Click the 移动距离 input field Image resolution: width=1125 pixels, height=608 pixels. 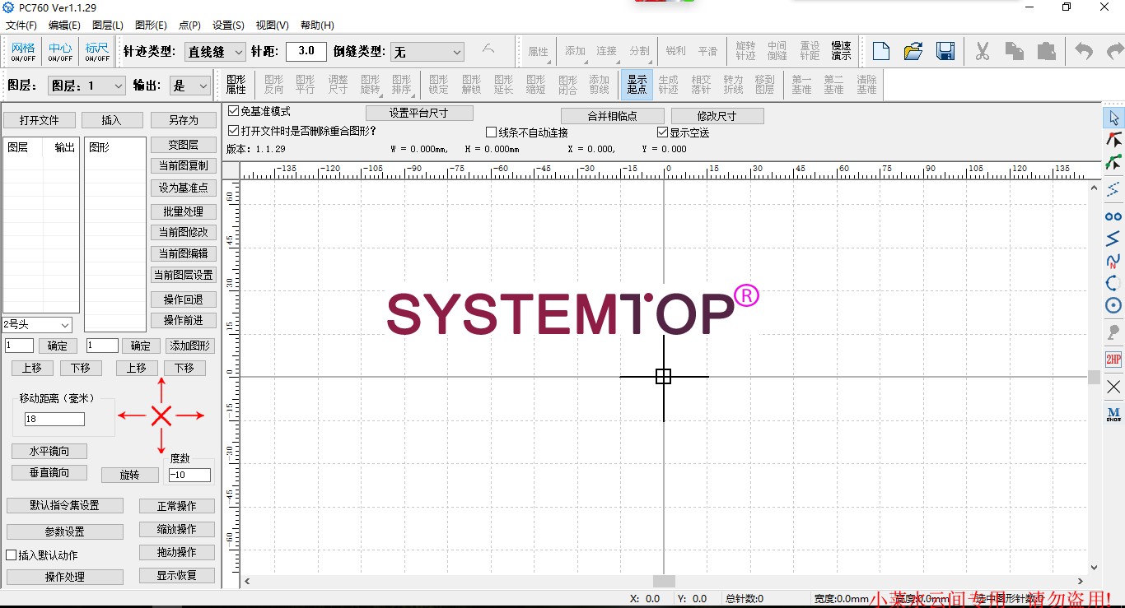click(54, 419)
